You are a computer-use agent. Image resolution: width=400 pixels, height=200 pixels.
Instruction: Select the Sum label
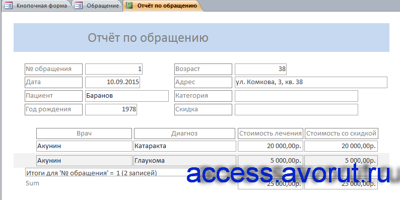(32, 183)
